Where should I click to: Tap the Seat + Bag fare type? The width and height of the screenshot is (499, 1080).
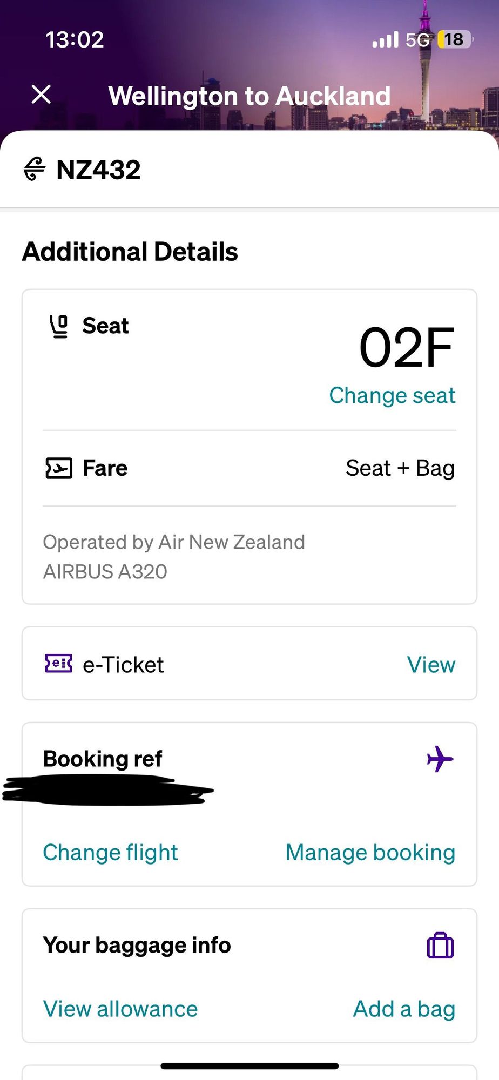coord(400,468)
